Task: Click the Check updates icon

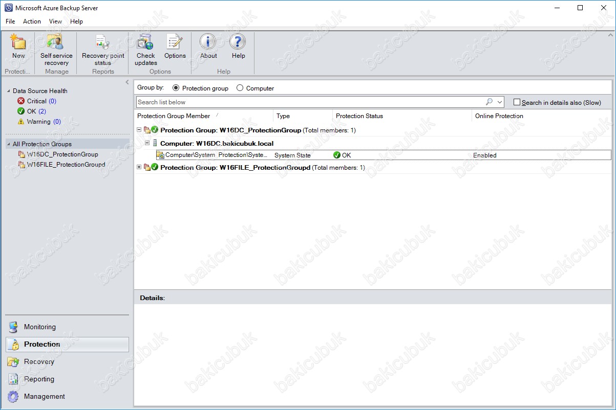Action: [x=145, y=42]
